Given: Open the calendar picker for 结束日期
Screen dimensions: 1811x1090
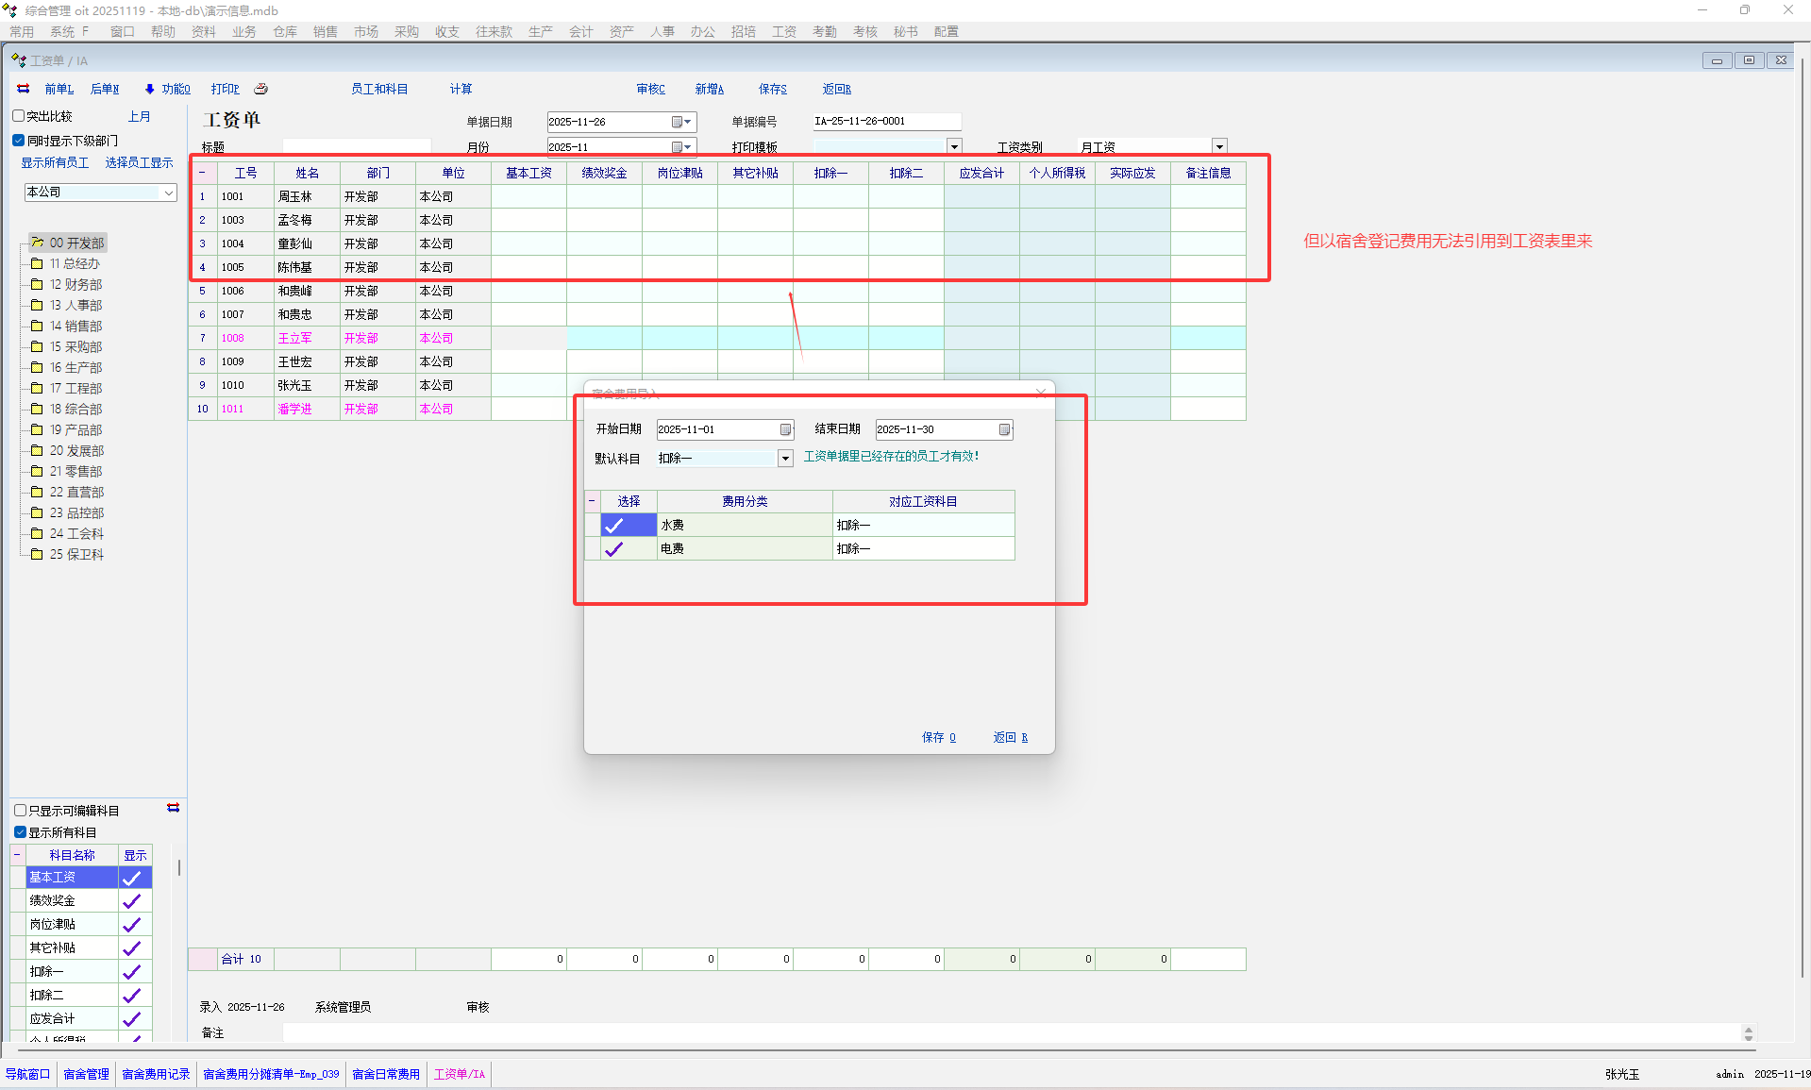Looking at the screenshot, I should coord(1004,429).
